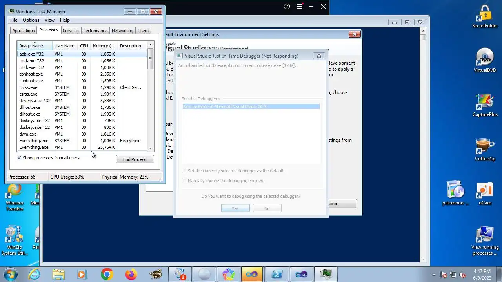Click the muted volume tray icon
This screenshot has height=282, width=502.
462,275
